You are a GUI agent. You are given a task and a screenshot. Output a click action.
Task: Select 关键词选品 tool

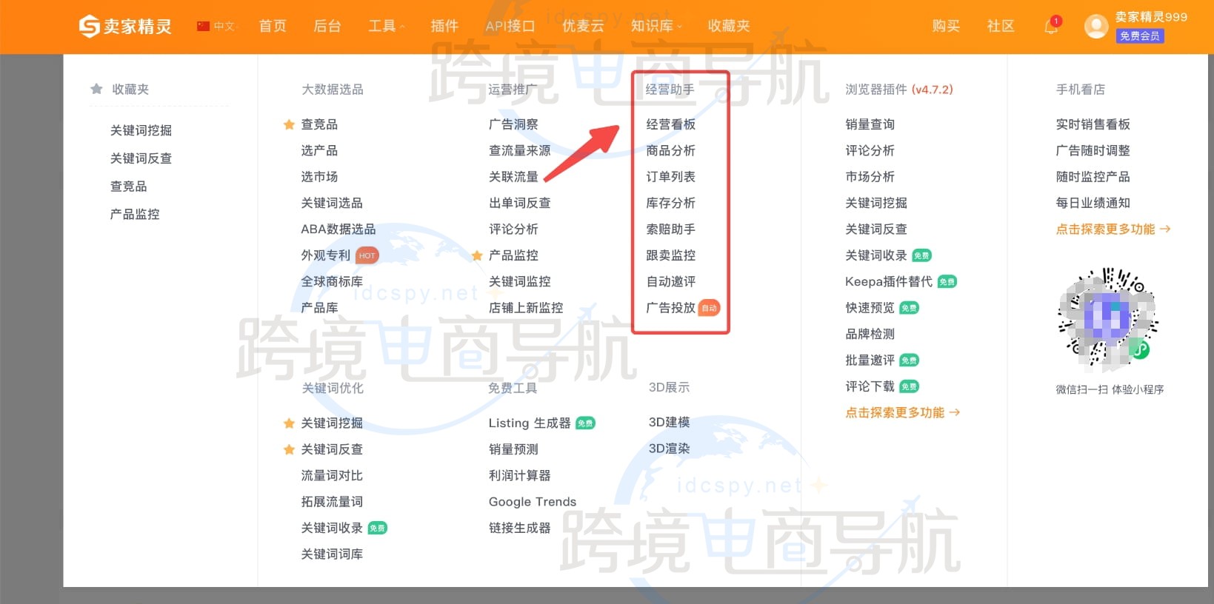[x=332, y=203]
